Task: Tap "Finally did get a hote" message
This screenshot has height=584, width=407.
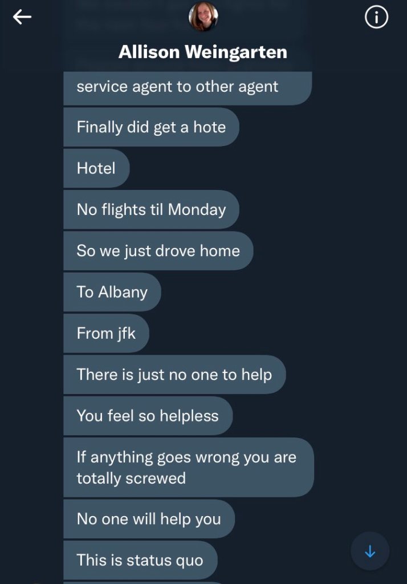Action: pos(151,127)
